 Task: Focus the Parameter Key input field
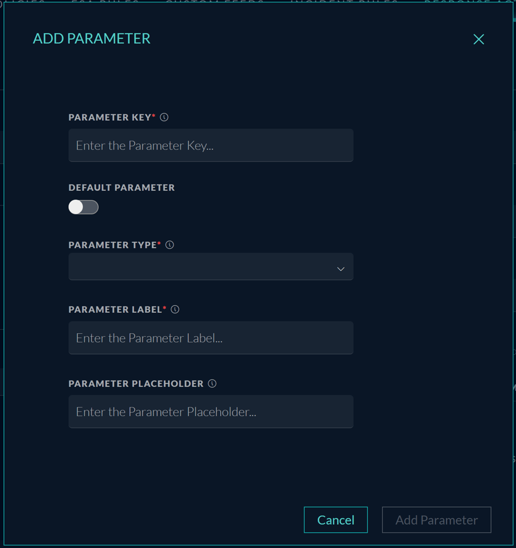(210, 145)
